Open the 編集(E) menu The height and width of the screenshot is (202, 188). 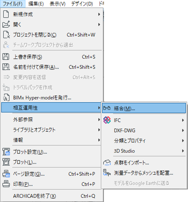click(x=36, y=4)
